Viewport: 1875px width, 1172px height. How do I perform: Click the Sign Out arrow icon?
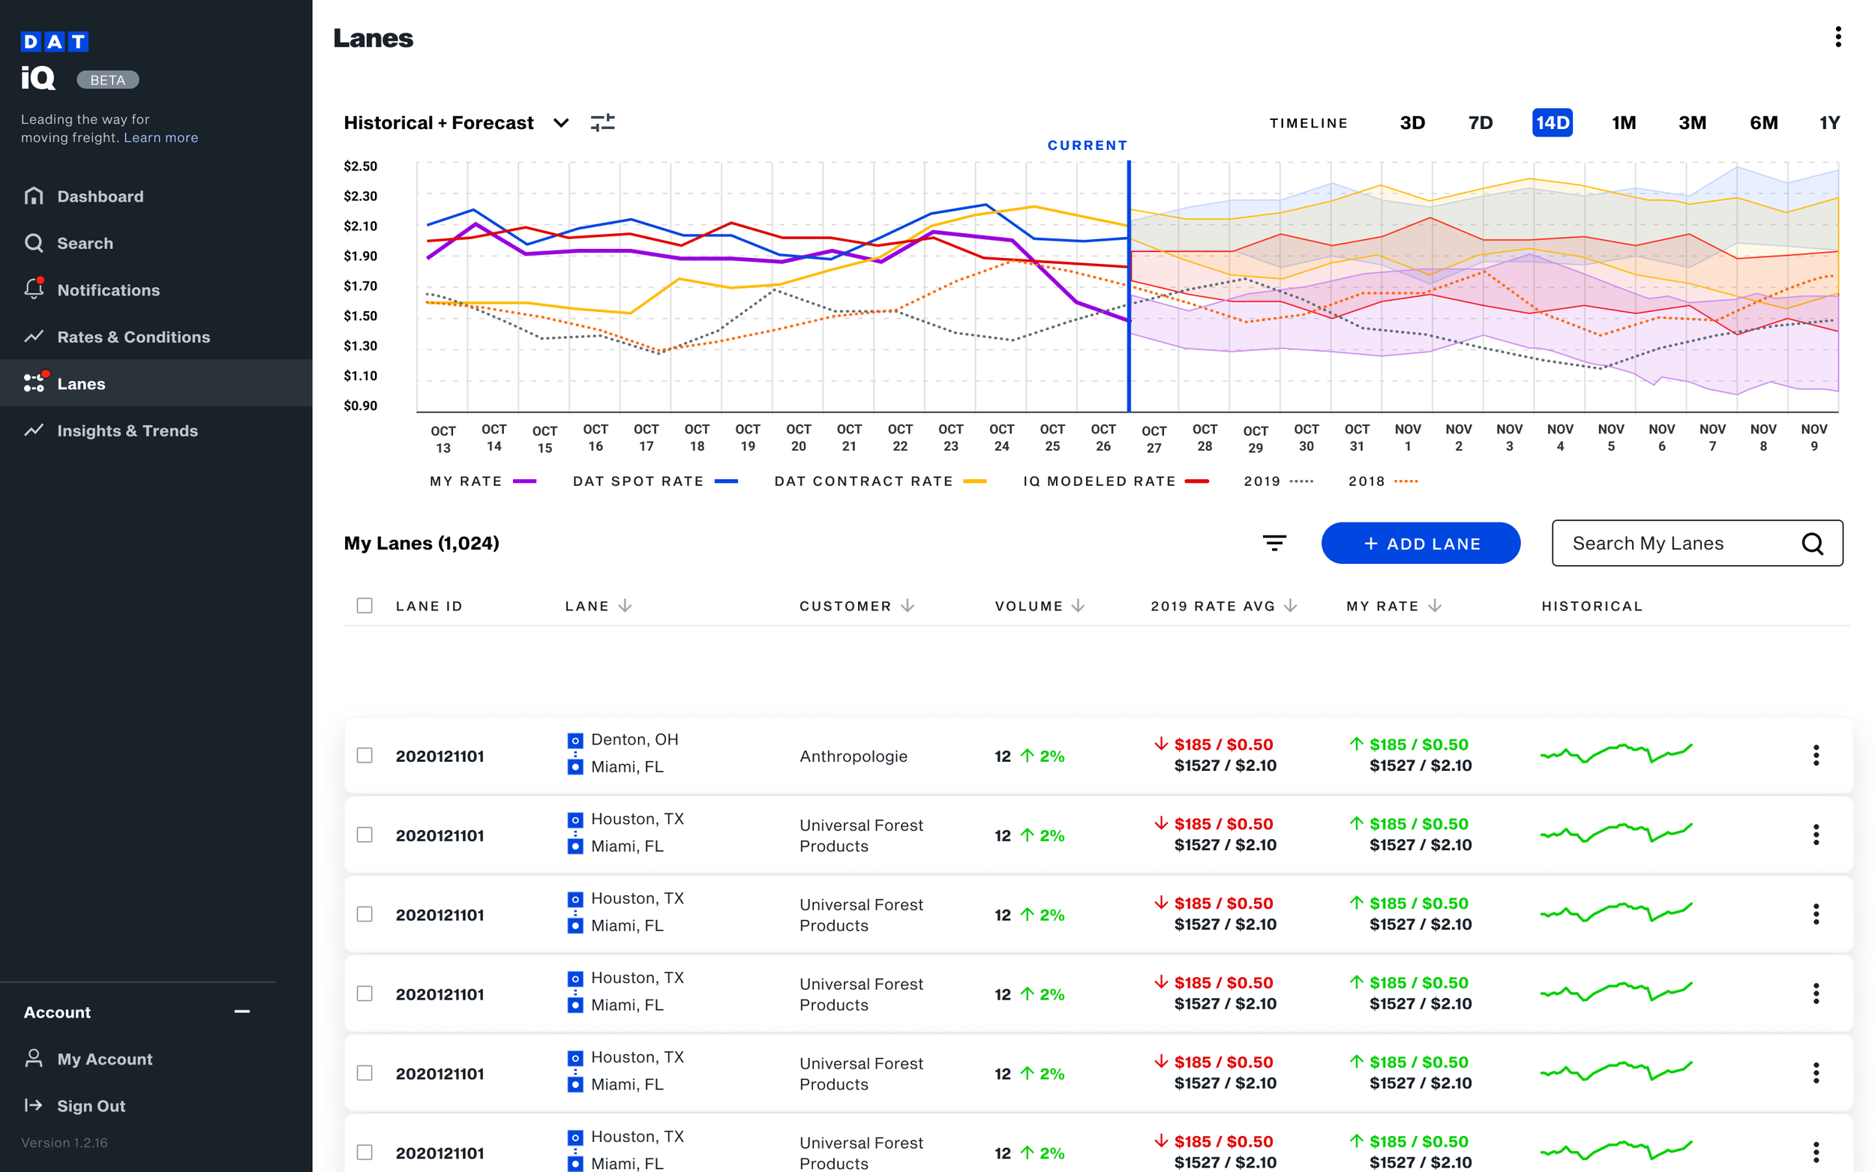click(33, 1105)
